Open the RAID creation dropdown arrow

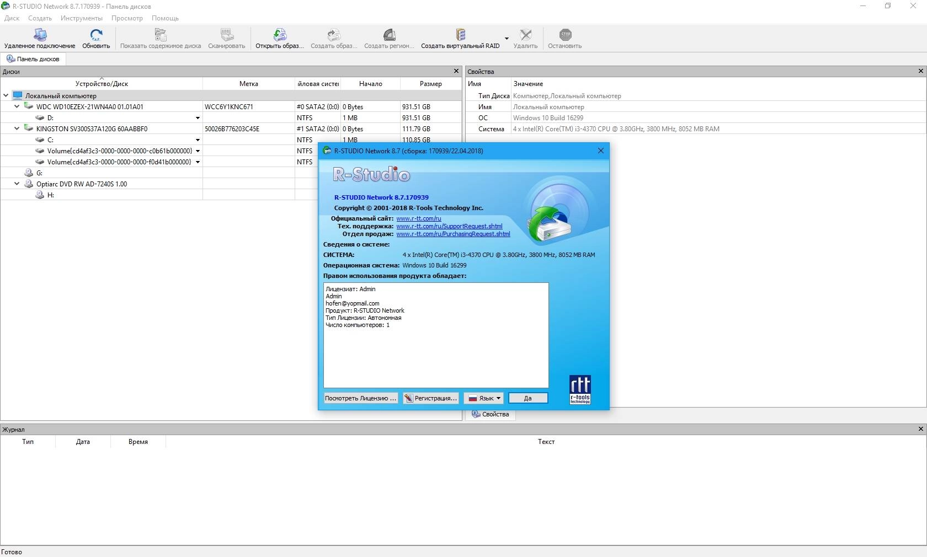click(x=507, y=39)
